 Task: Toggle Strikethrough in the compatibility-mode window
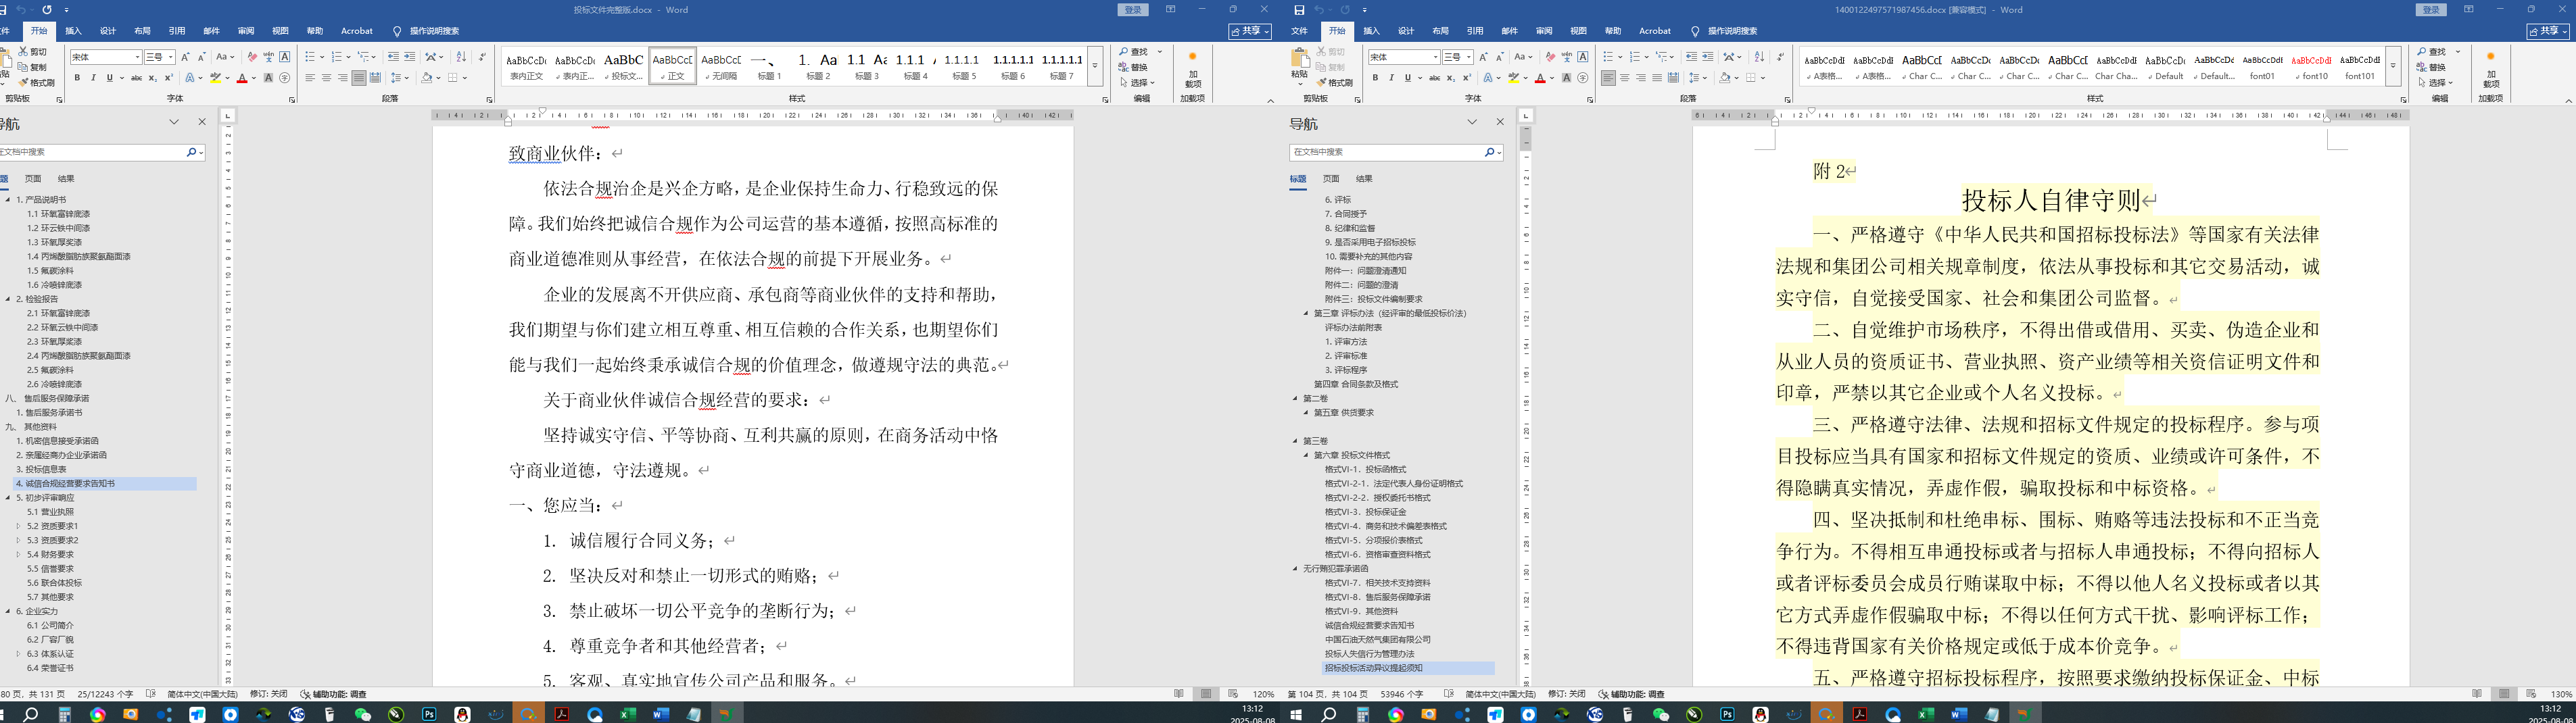(1434, 78)
